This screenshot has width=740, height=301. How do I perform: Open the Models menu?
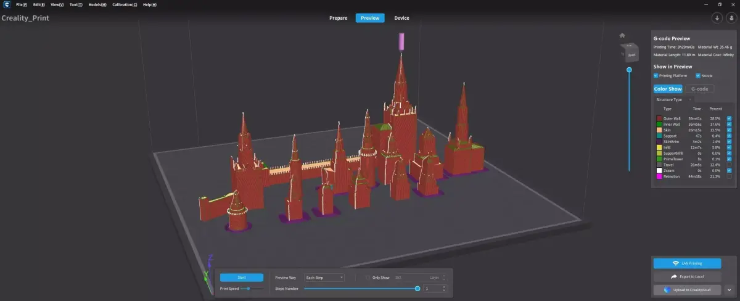(x=97, y=4)
